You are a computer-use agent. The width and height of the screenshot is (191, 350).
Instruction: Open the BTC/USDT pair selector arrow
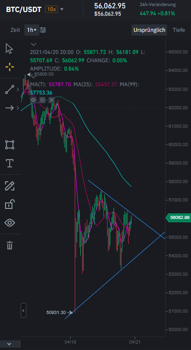click(x=62, y=9)
